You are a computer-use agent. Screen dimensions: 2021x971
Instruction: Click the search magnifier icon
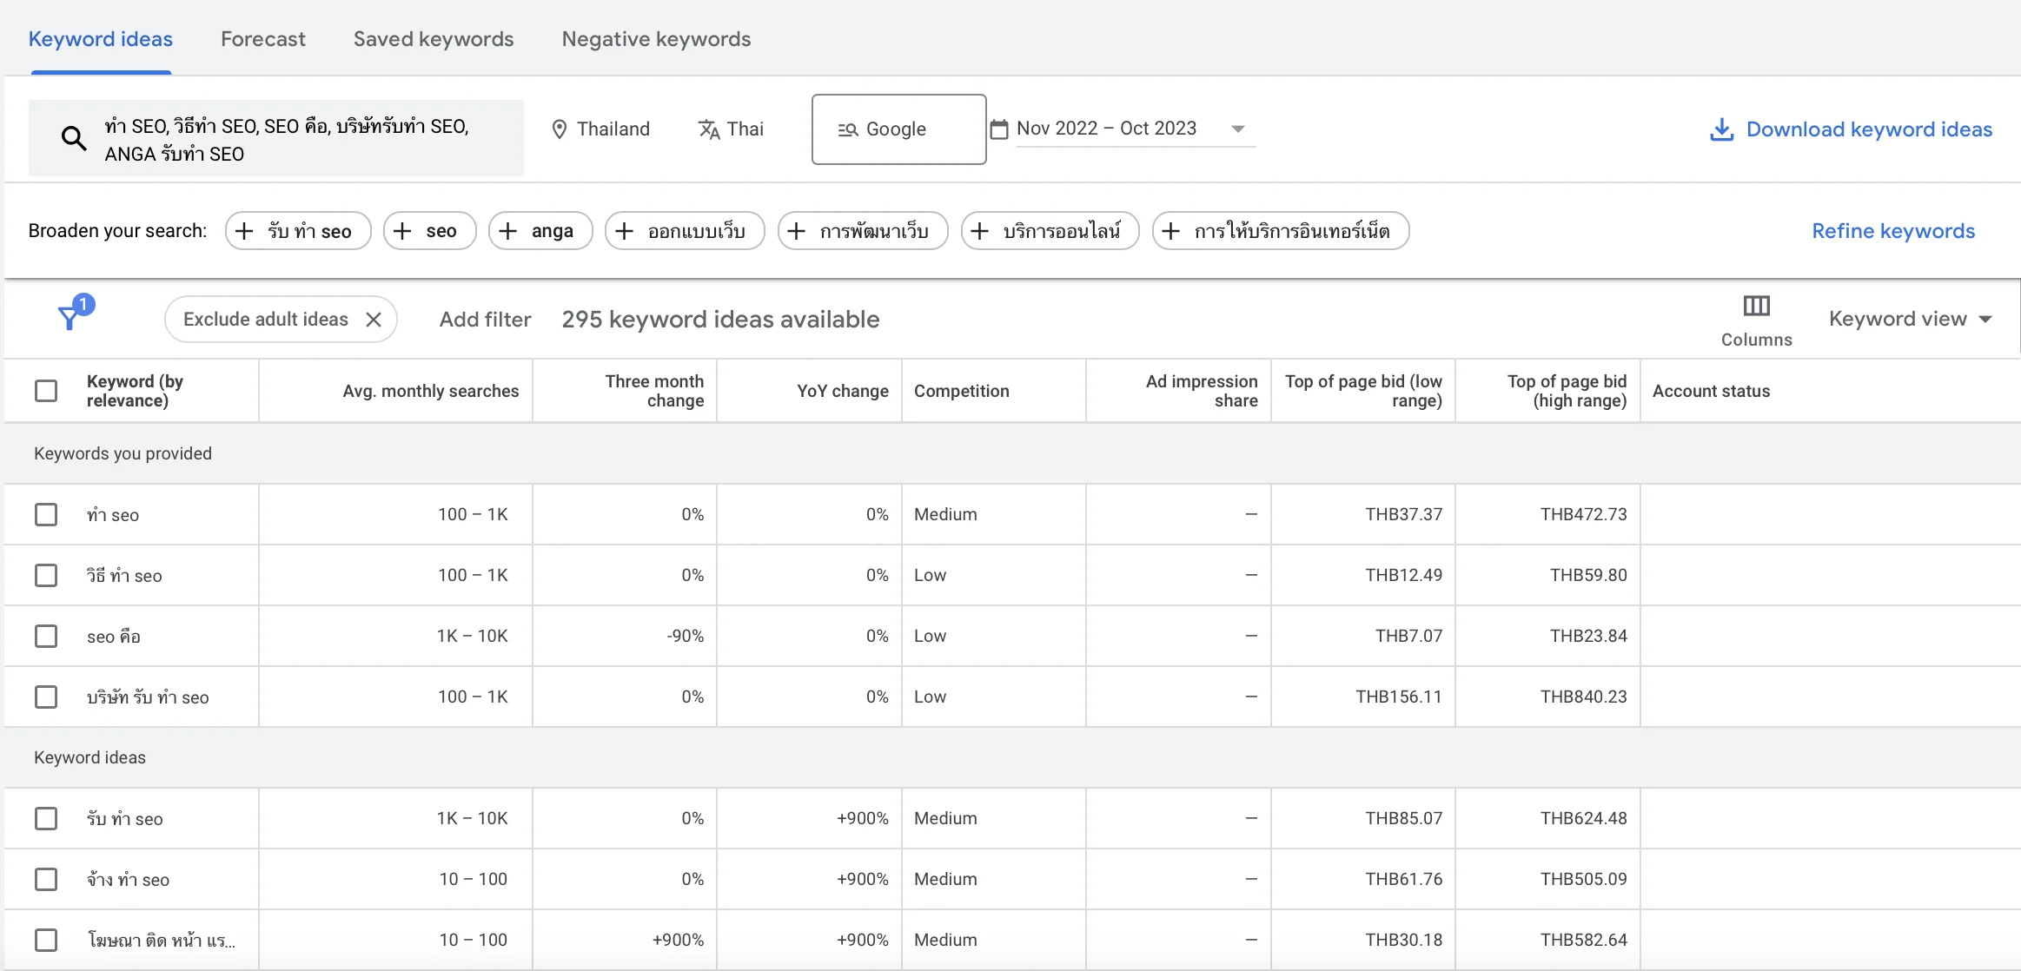click(x=74, y=138)
